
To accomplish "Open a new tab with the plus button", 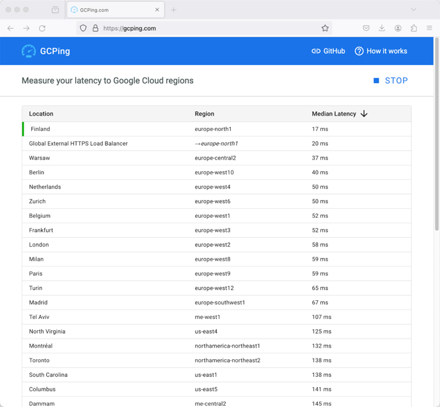I will click(x=174, y=10).
